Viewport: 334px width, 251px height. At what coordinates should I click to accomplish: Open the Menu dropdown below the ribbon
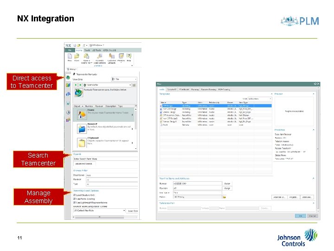[72, 69]
